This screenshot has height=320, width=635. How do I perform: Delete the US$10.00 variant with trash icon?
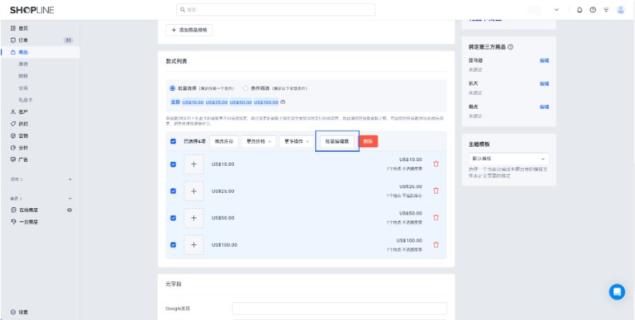pyautogui.click(x=436, y=164)
